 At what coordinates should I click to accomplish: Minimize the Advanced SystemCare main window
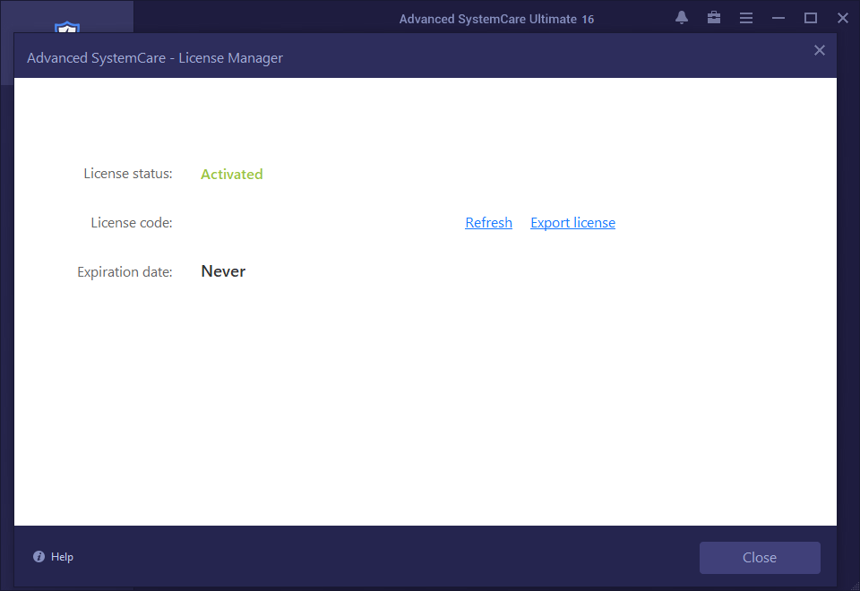click(x=778, y=18)
